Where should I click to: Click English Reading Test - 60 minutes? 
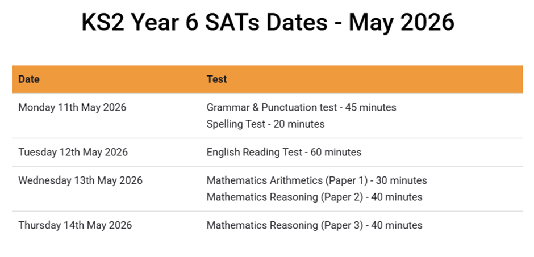point(284,152)
